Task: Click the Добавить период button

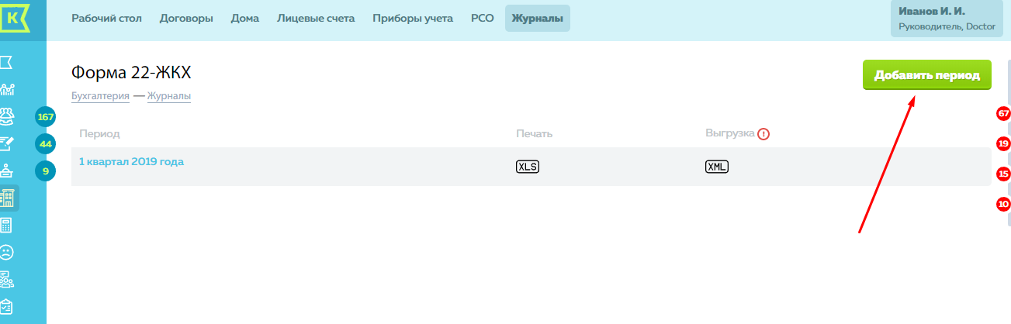Action: 927,75
